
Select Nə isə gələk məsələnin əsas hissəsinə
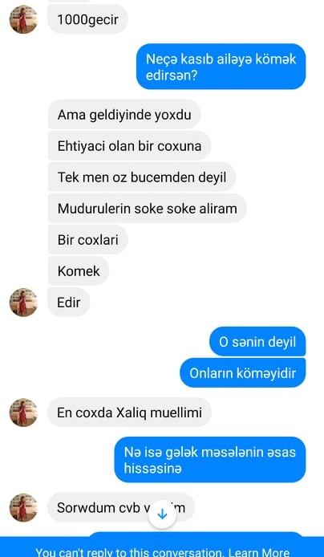coord(210,460)
